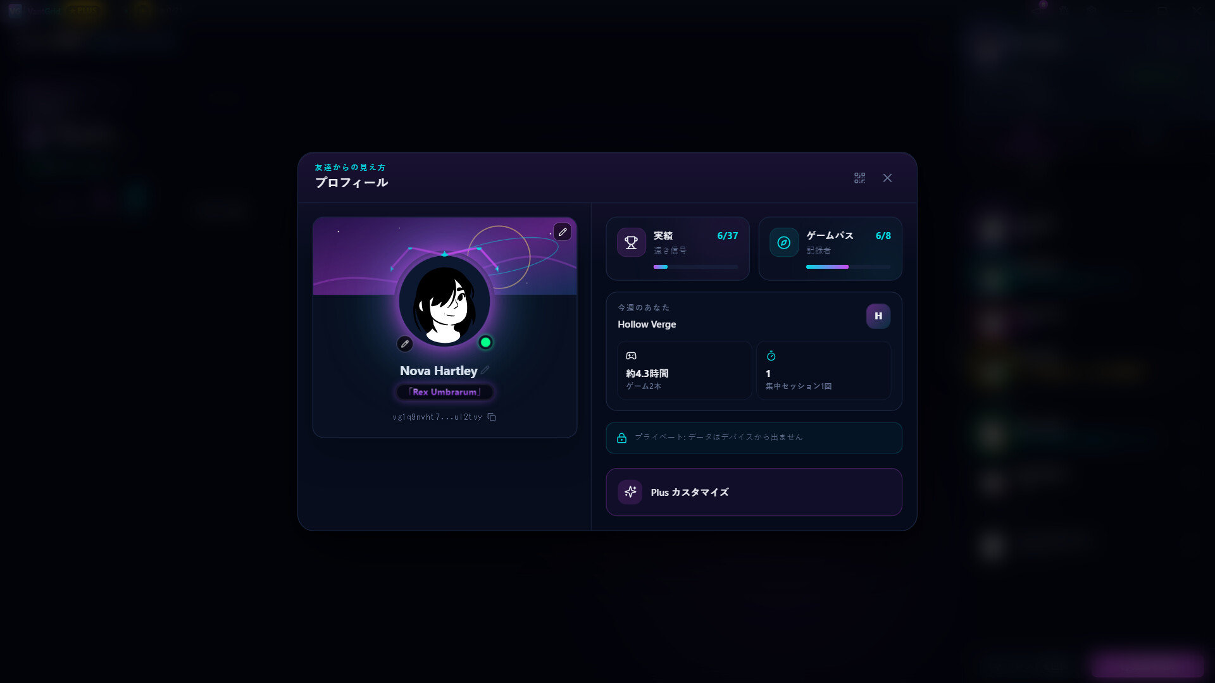Click the green online status indicator
The image size is (1215, 683).
point(485,342)
